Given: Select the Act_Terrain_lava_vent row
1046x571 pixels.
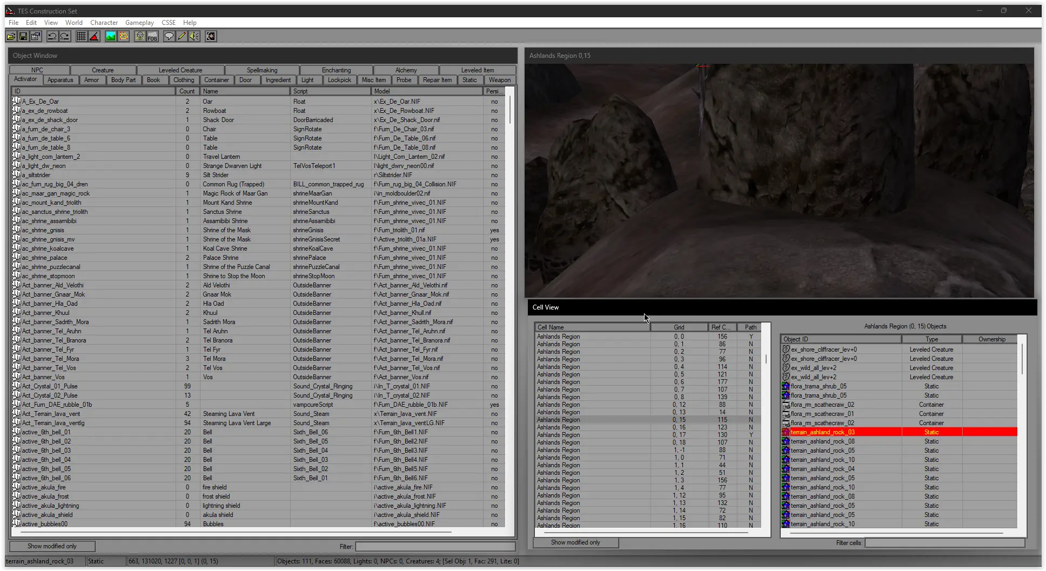Looking at the screenshot, I should (258, 413).
